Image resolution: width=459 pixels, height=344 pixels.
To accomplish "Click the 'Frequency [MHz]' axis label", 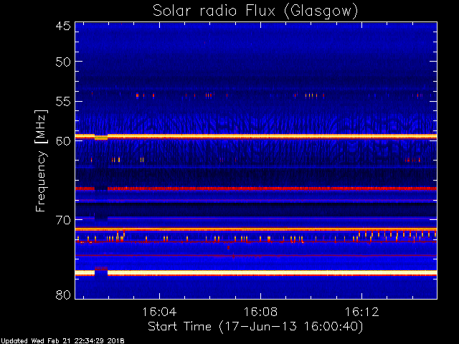I will (x=41, y=161).
